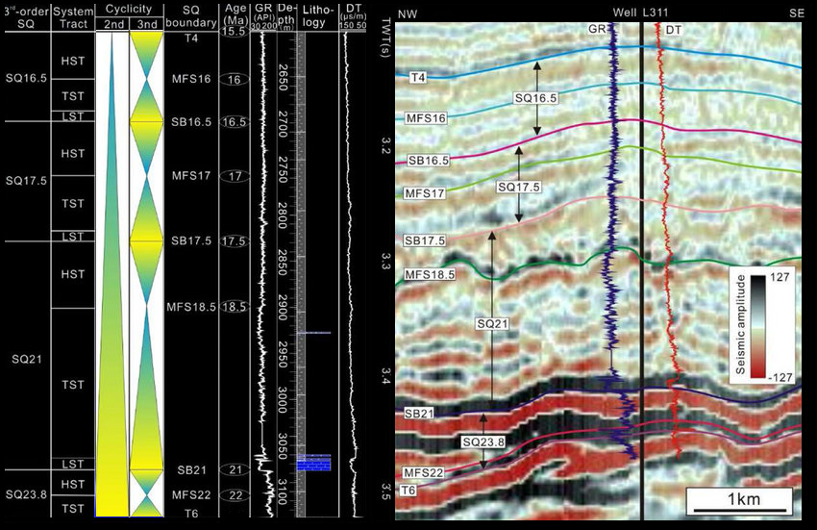Click the SE direction label
The width and height of the screenshot is (817, 530).
pos(796,14)
